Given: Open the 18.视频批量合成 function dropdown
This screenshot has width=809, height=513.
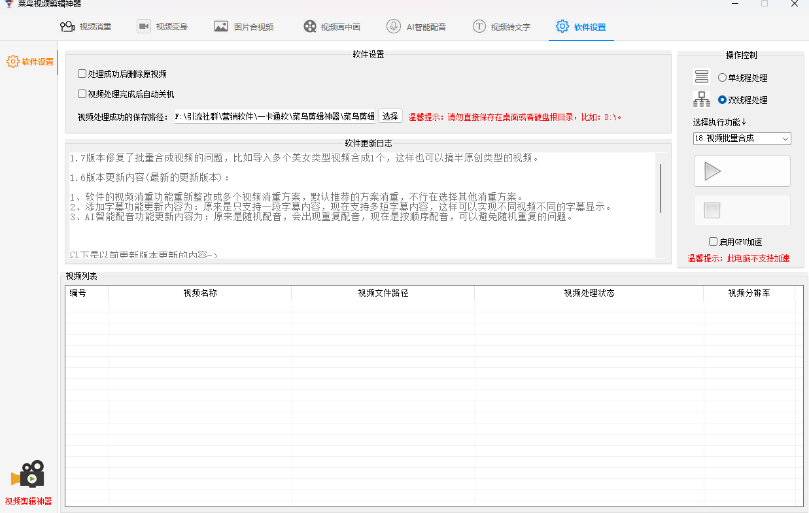Looking at the screenshot, I should click(742, 139).
